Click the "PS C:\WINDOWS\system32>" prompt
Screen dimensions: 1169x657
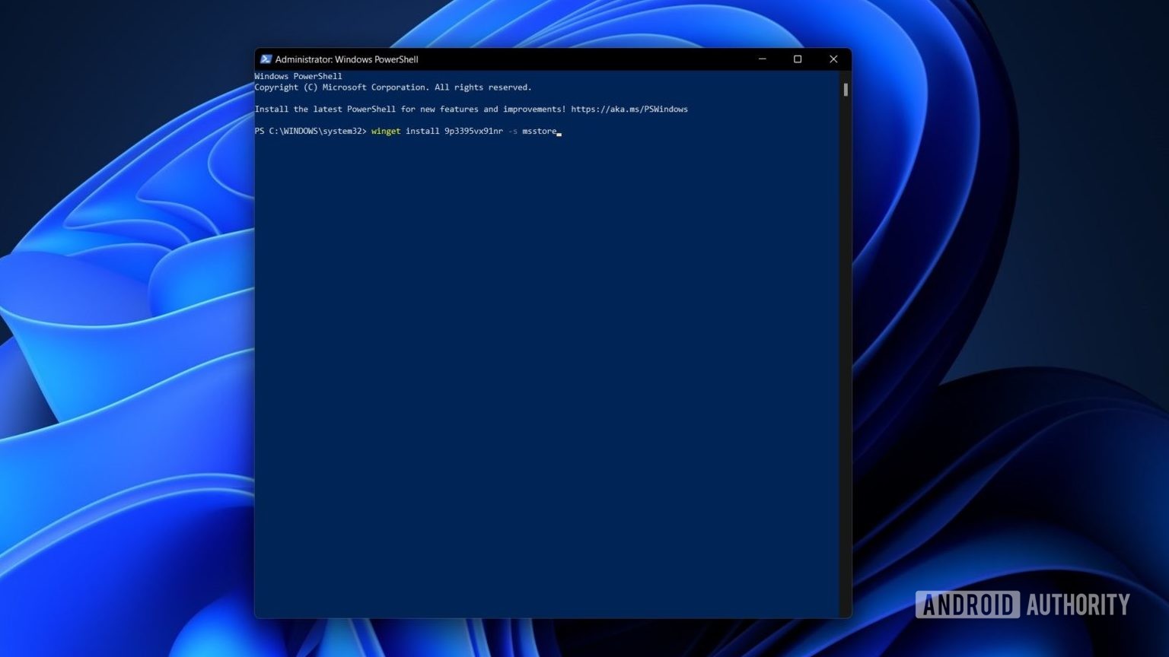pyautogui.click(x=311, y=132)
